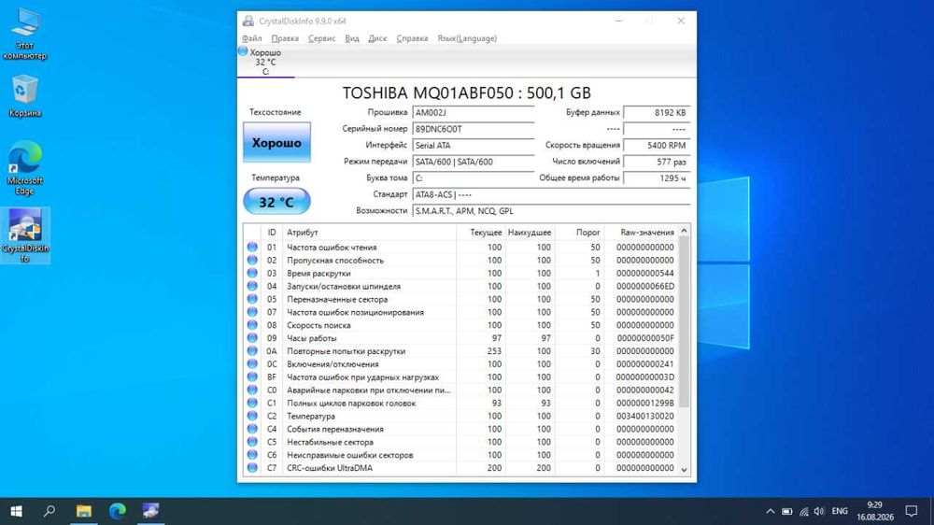Open Microsoft Edge from the taskbar
Image resolution: width=934 pixels, height=525 pixels.
(118, 511)
